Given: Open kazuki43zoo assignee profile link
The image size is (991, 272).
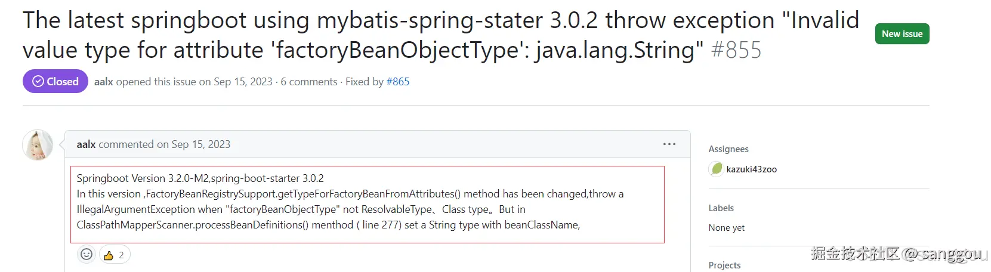Looking at the screenshot, I should coord(751,169).
